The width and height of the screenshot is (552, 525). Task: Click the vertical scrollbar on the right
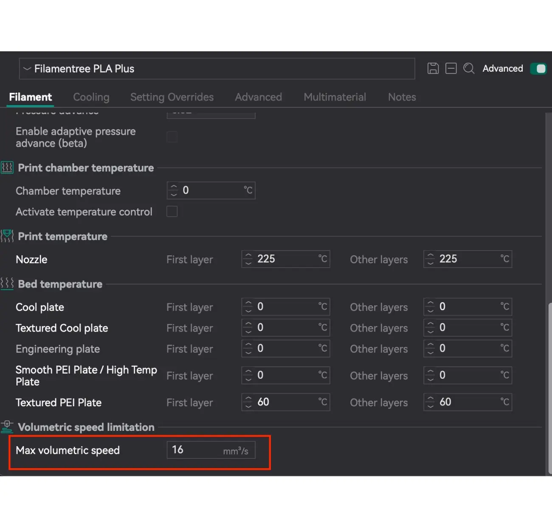click(549, 382)
